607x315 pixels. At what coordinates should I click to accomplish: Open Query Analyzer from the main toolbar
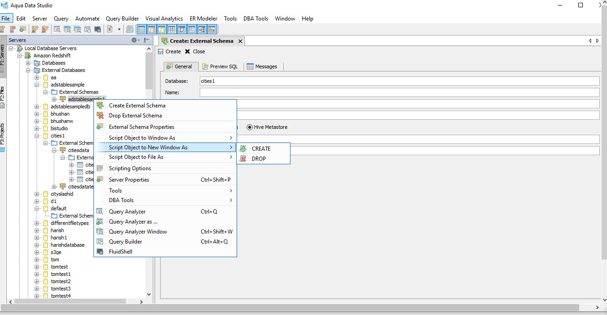click(57, 29)
